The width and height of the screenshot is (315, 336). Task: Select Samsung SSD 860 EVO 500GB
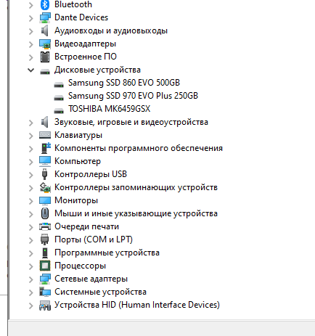click(x=124, y=83)
